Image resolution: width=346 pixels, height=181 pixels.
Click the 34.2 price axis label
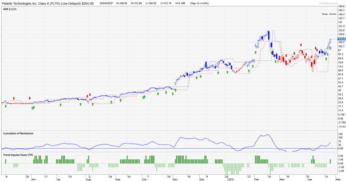click(341, 94)
